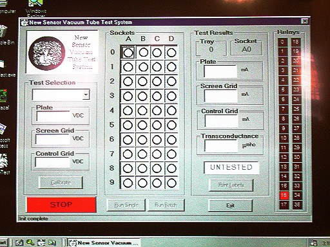Open the Windows Explorer desktop icon
Image resolution: width=330 pixels, height=247 pixels.
click(35, 8)
